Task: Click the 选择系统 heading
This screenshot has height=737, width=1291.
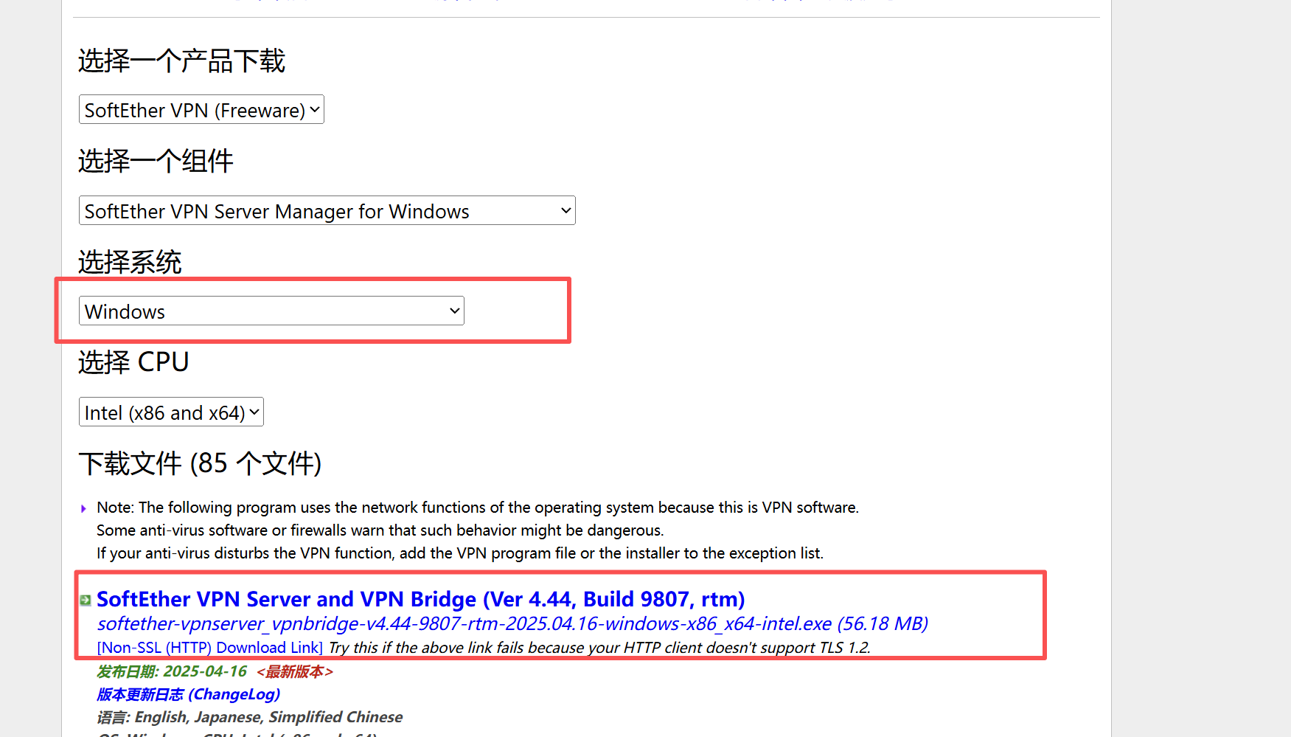Action: [130, 262]
